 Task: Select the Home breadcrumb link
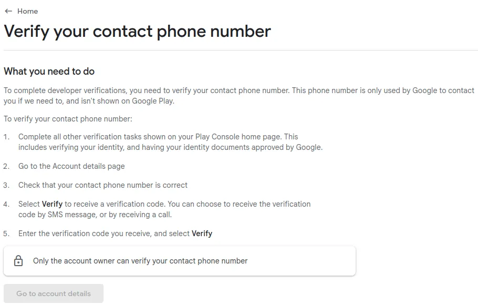pyautogui.click(x=29, y=11)
